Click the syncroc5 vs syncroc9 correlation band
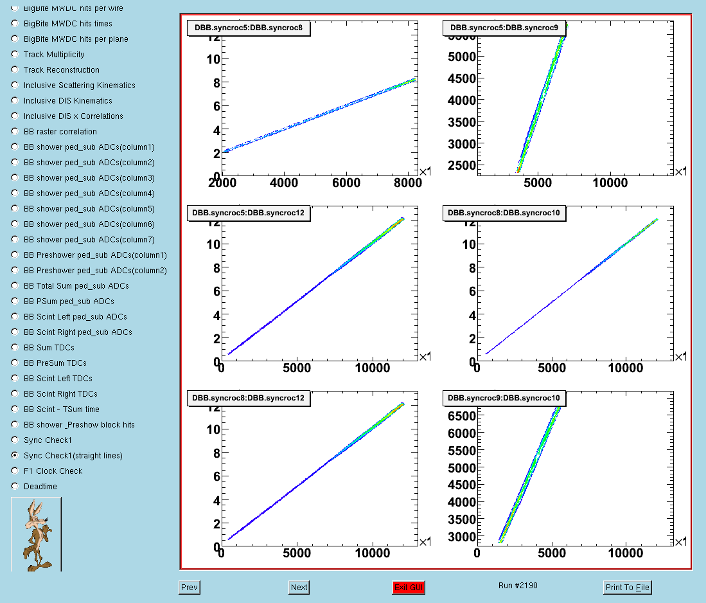The width and height of the screenshot is (706, 603). coord(542,98)
